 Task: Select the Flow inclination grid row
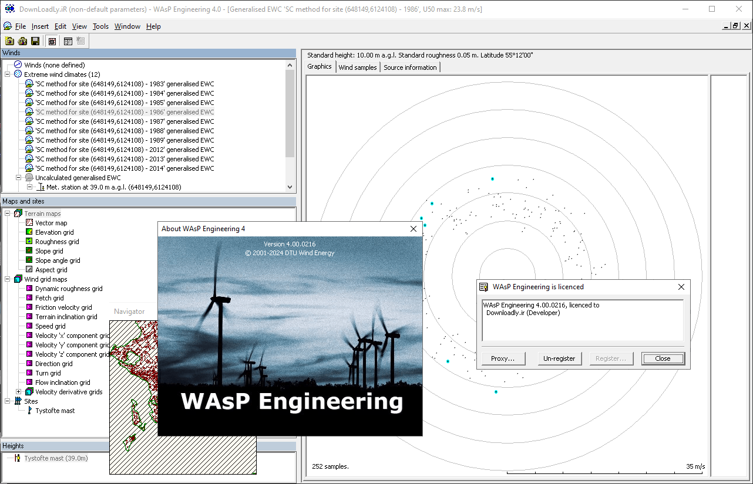click(62, 383)
